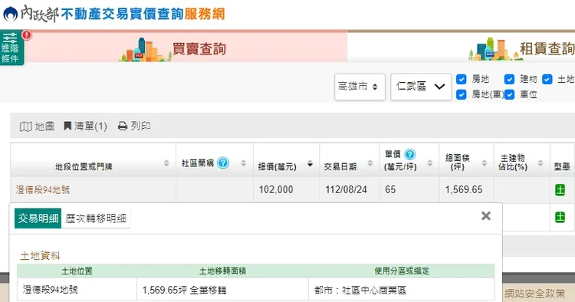Viewport: 575px width, 302px height.
Task: Open the 清單(1) list view
Action: pyautogui.click(x=85, y=126)
